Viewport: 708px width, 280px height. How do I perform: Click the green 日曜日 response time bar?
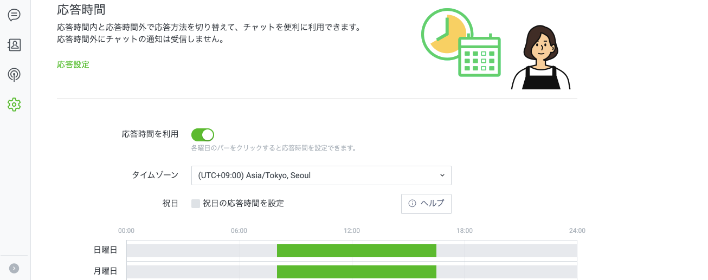coord(356,250)
